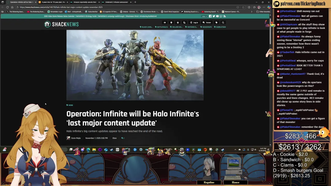
Task: Open the HOLLOW KNI... tag link
Action: [x=176, y=27]
